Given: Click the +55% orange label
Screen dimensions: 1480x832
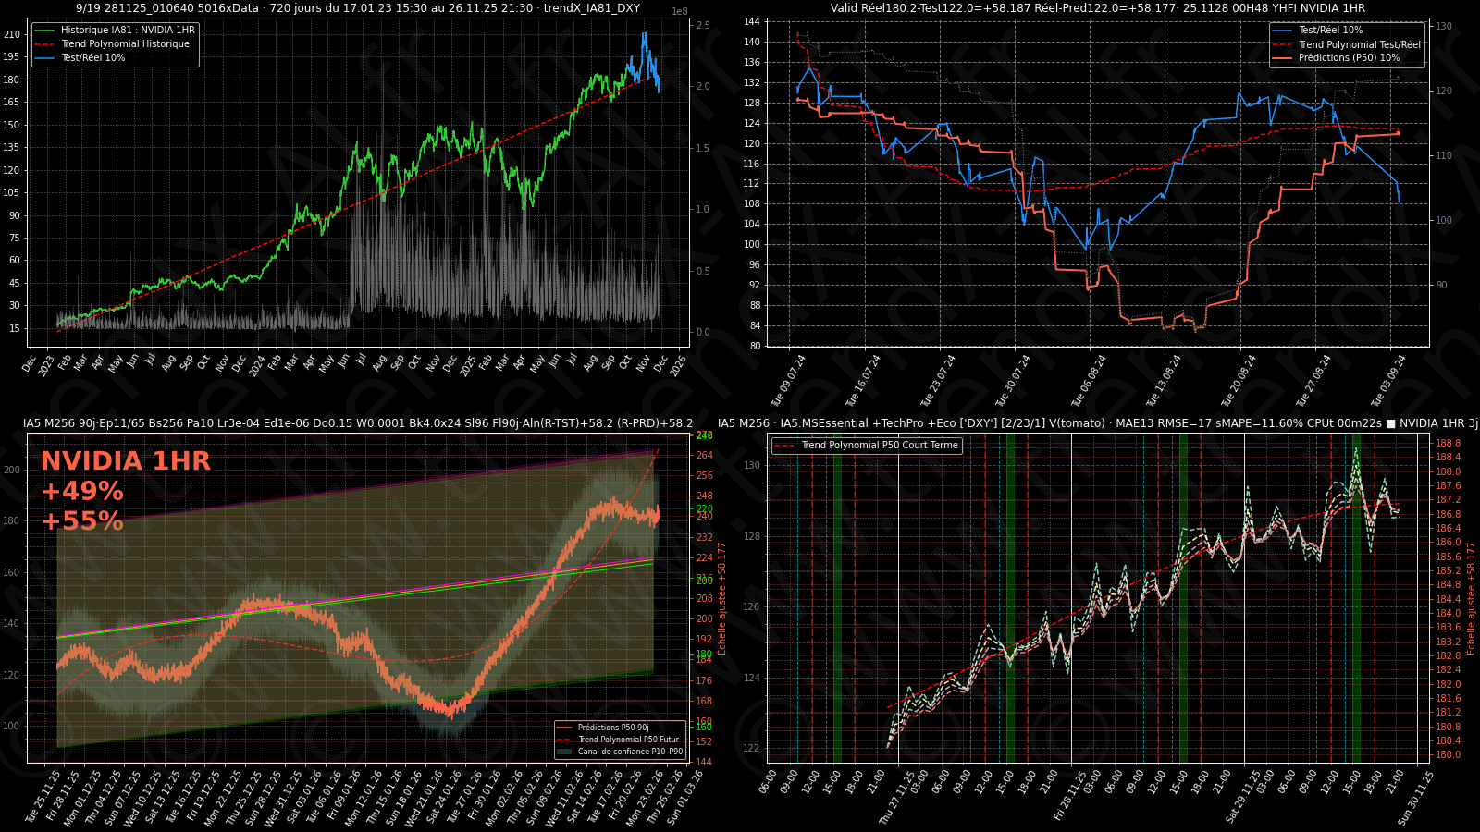Looking at the screenshot, I should tap(82, 521).
